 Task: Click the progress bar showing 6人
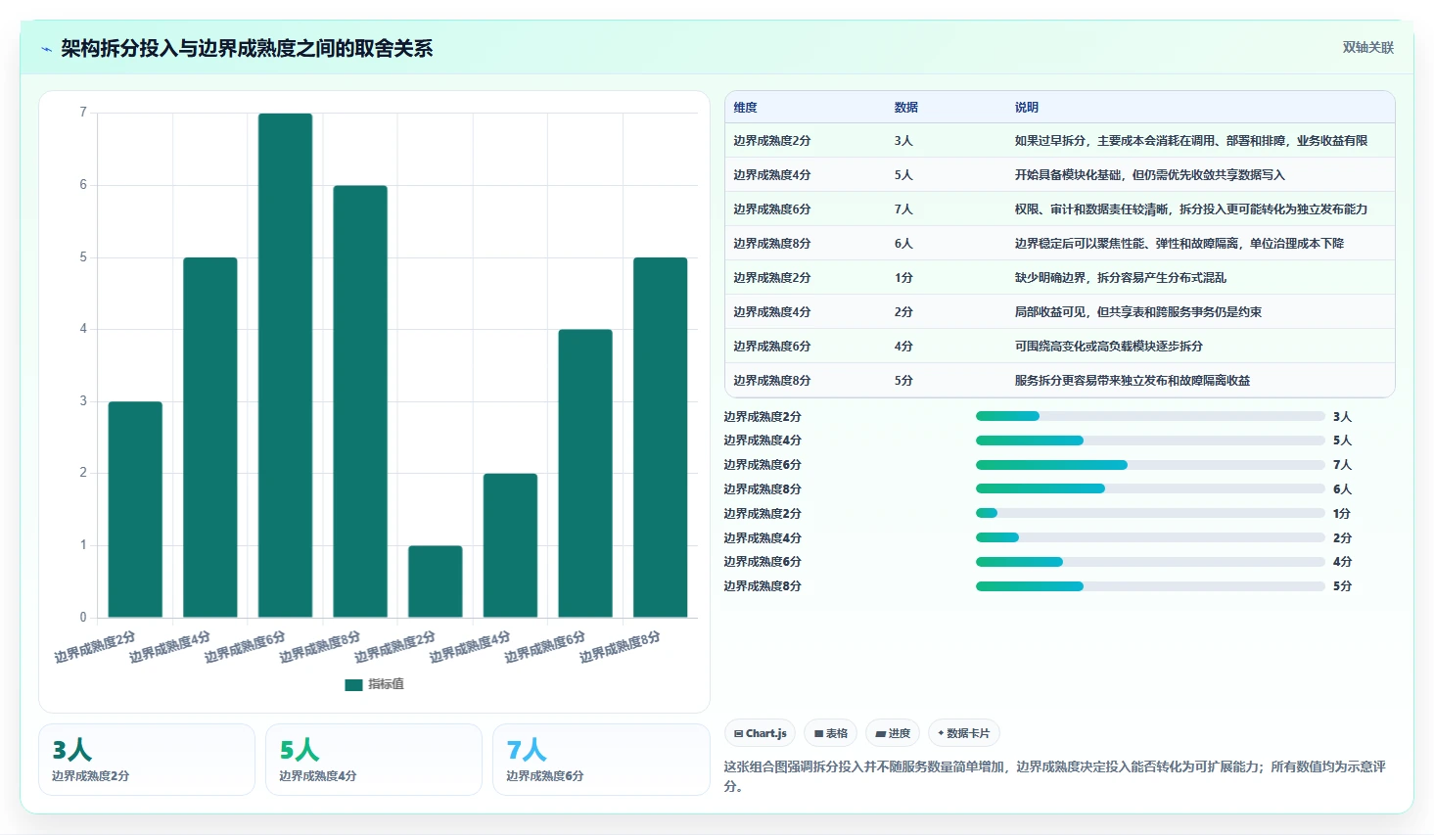(1150, 488)
